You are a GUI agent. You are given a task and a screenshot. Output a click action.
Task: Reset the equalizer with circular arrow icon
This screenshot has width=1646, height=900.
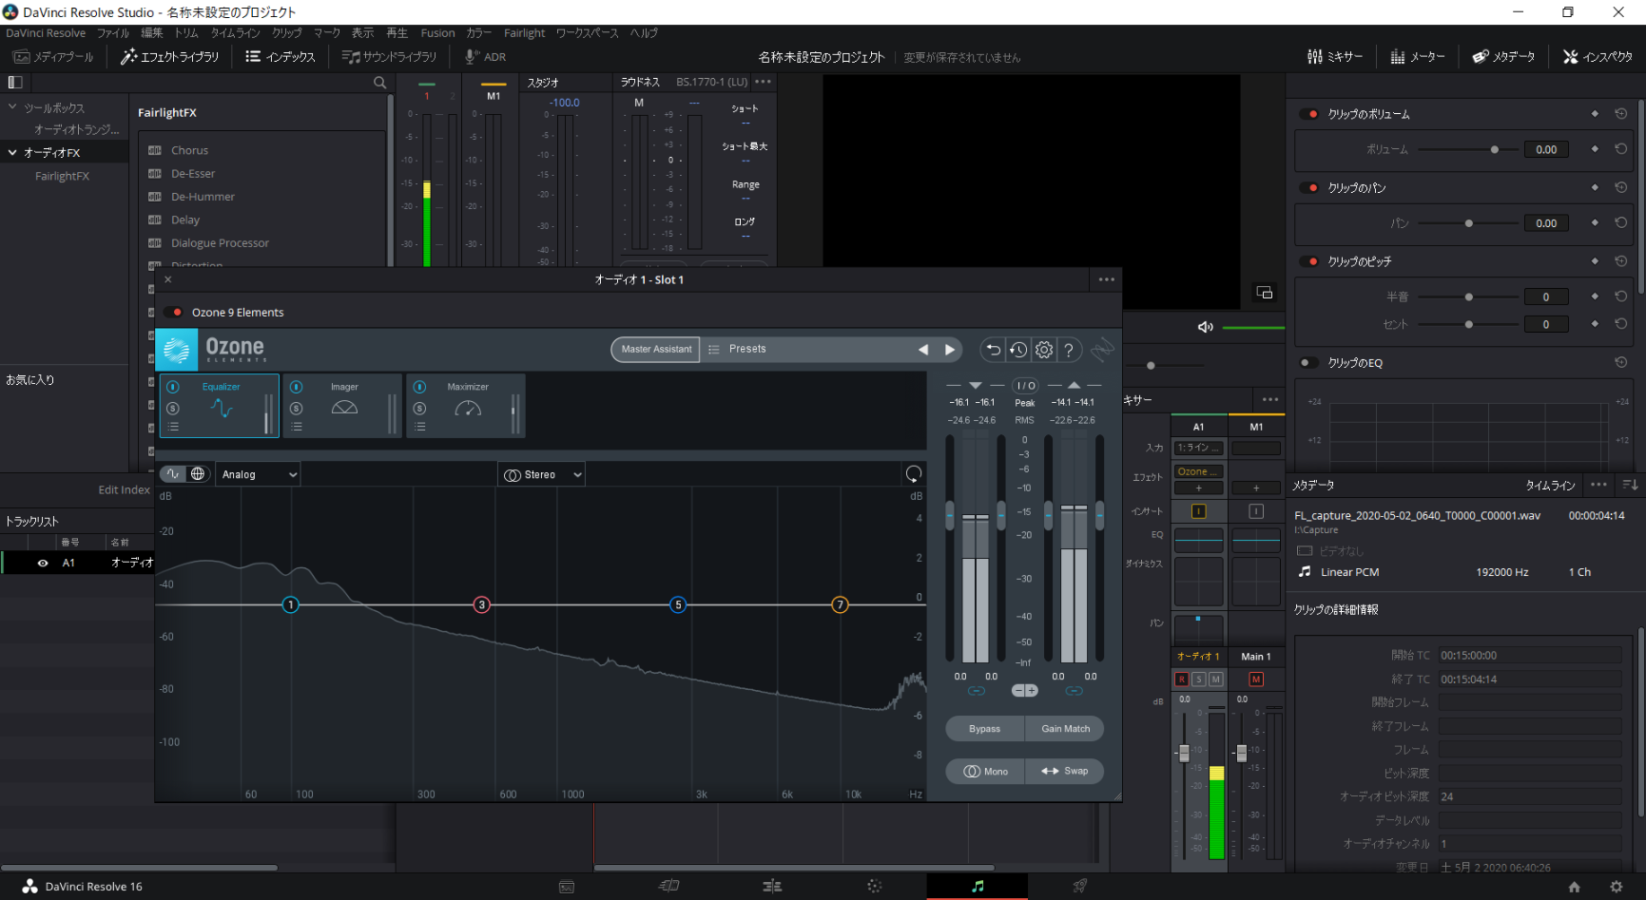pyautogui.click(x=913, y=473)
